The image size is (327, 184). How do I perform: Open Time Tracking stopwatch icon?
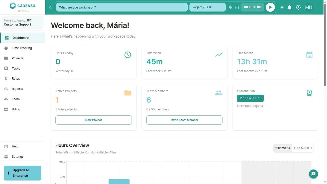click(x=6, y=48)
